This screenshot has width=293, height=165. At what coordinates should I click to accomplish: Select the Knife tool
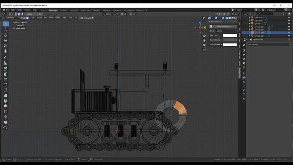[5, 90]
